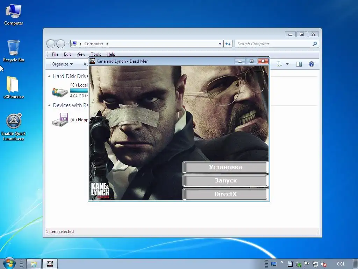Refresh the Computer folder view

click(228, 44)
